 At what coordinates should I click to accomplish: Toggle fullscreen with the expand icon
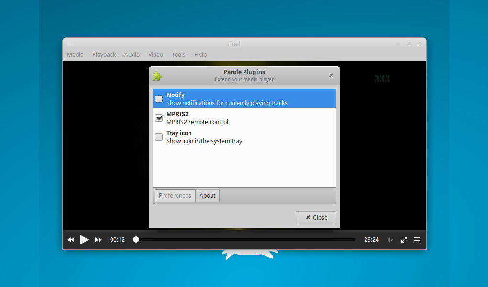coord(404,239)
